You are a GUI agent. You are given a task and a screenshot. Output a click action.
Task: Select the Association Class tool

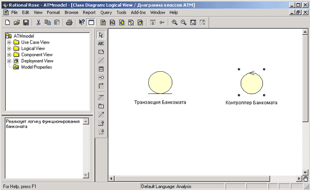click(101, 97)
